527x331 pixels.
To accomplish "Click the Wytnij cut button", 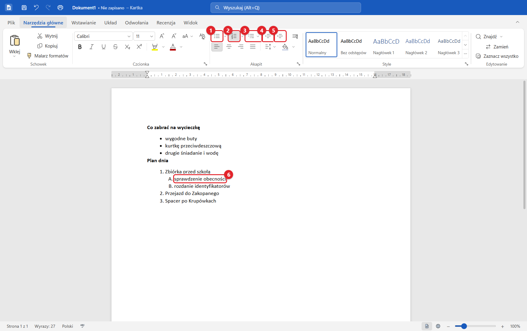I will click(x=48, y=36).
